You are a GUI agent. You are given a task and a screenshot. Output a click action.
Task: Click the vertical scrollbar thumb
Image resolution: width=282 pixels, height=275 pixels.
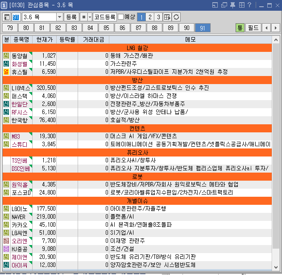tap(276, 146)
